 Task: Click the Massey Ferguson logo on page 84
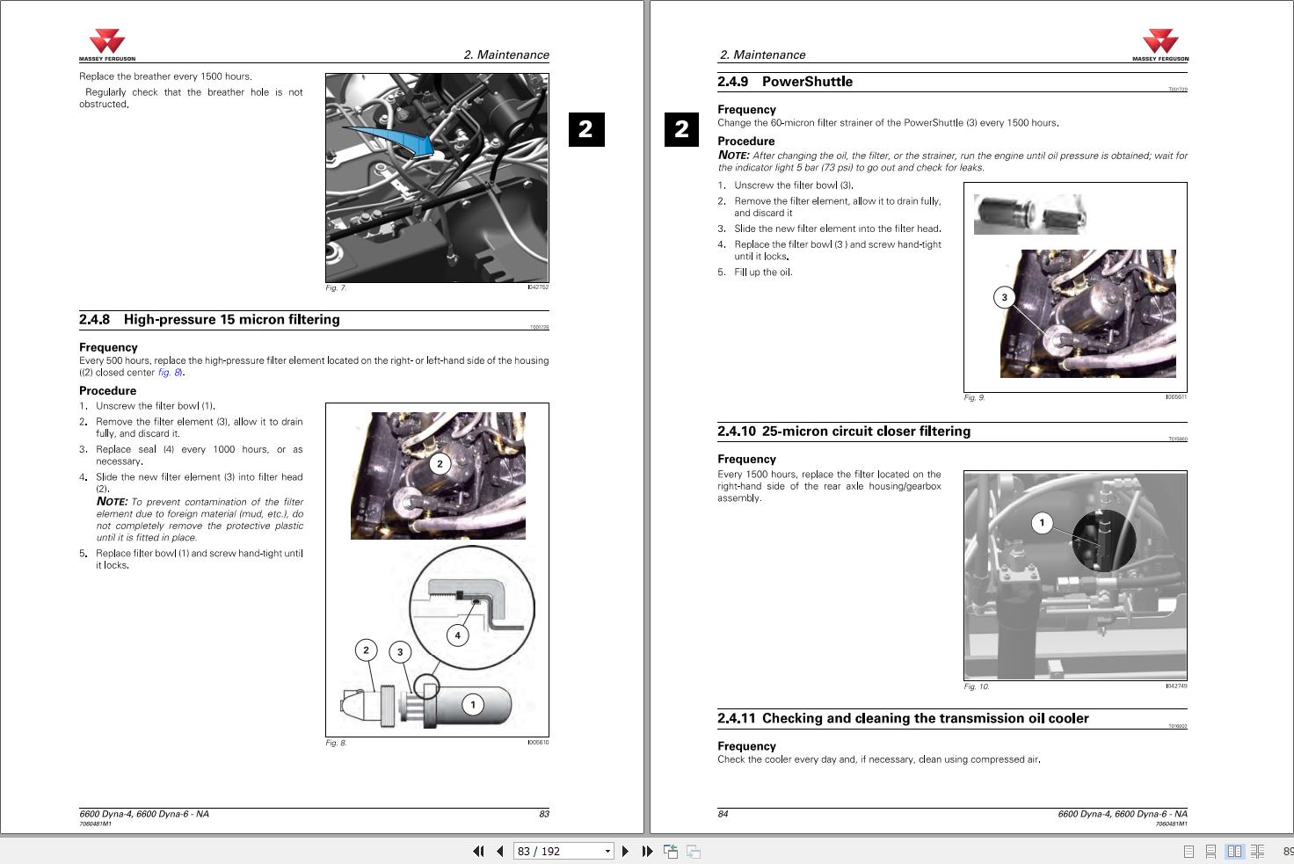coord(1160,45)
